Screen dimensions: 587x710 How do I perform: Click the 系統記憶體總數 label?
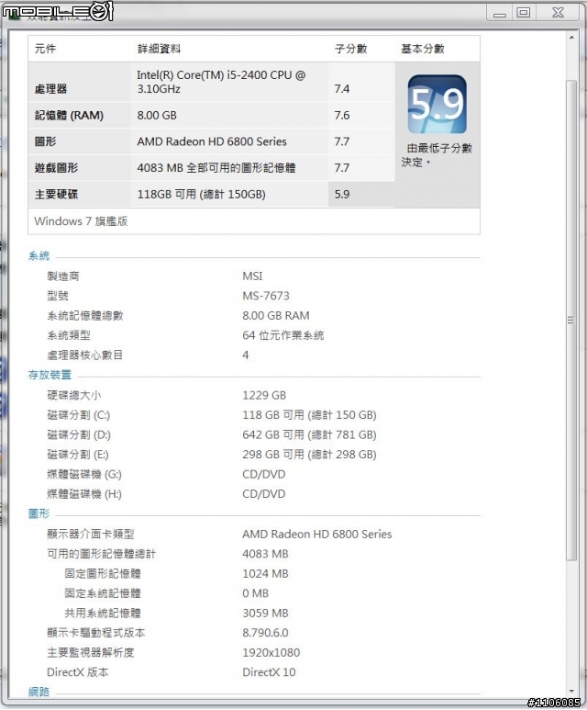coord(85,316)
